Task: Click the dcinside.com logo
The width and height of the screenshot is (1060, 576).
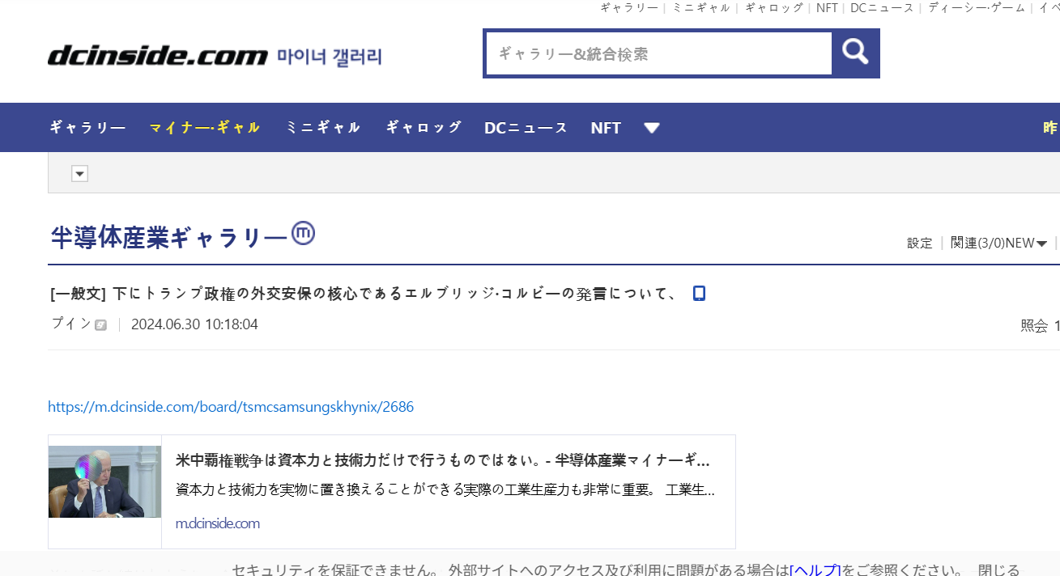Action: pos(157,56)
